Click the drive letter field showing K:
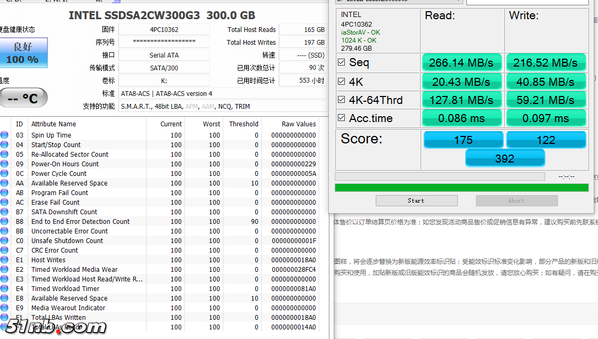The height and width of the screenshot is (339, 598). pyautogui.click(x=164, y=80)
